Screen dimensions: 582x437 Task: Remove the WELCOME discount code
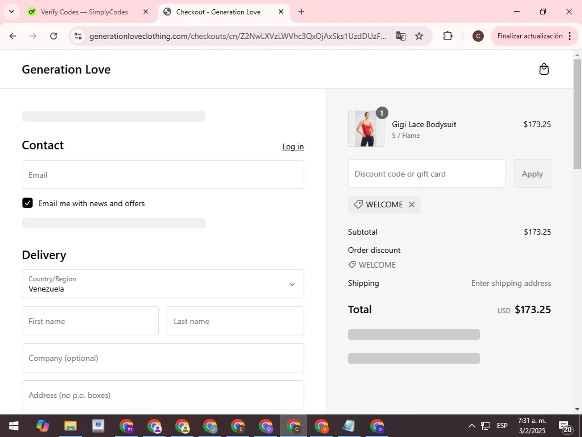point(412,204)
